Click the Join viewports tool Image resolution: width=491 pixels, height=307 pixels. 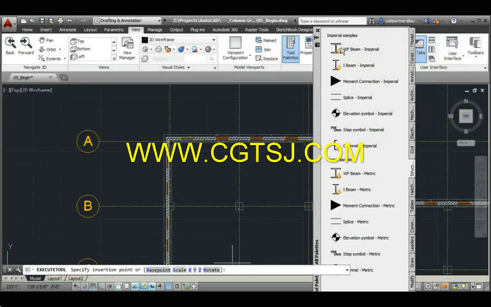click(x=263, y=50)
